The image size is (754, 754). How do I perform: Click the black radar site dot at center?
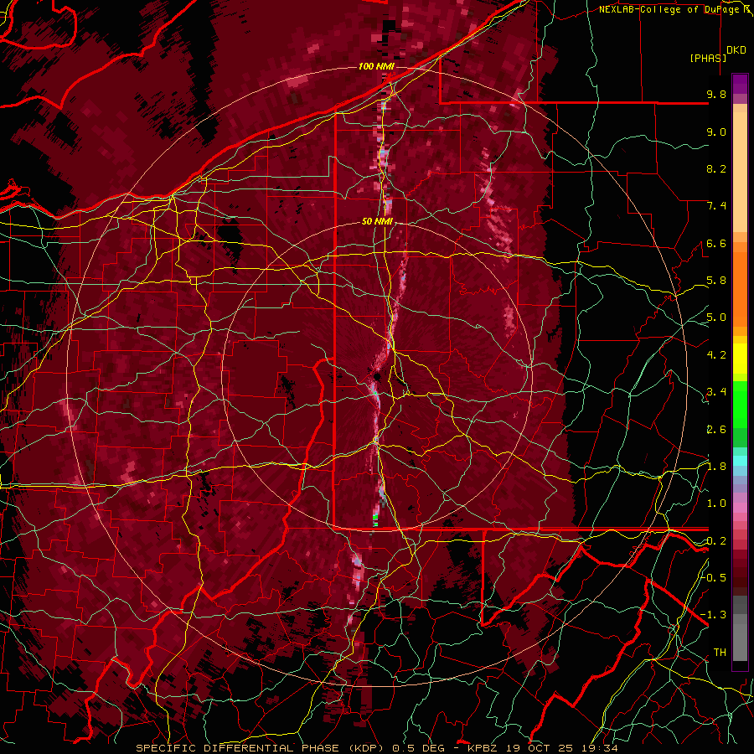pos(377,376)
